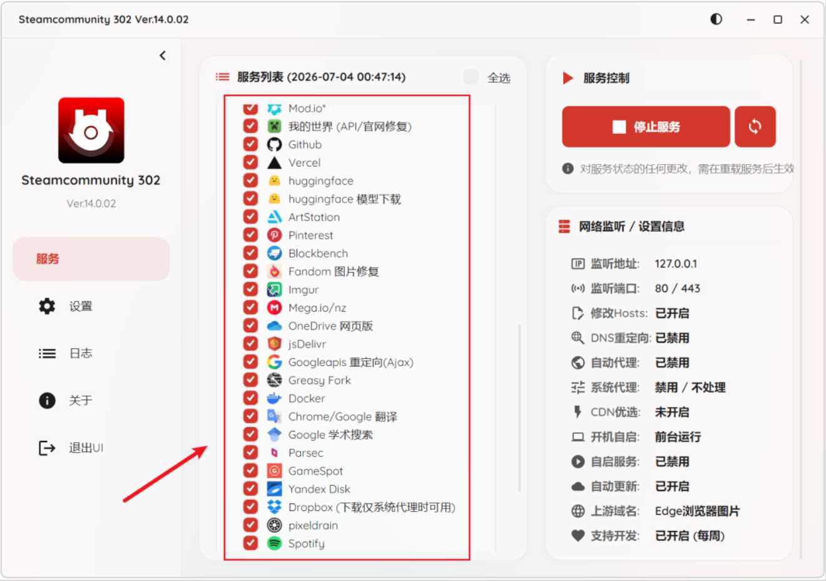Image resolution: width=826 pixels, height=581 pixels.
Task: Click the Mod.io service icon
Action: tap(274, 109)
